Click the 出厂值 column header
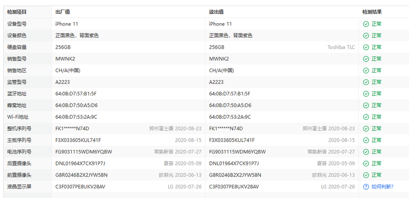The image size is (409, 198). [63, 12]
